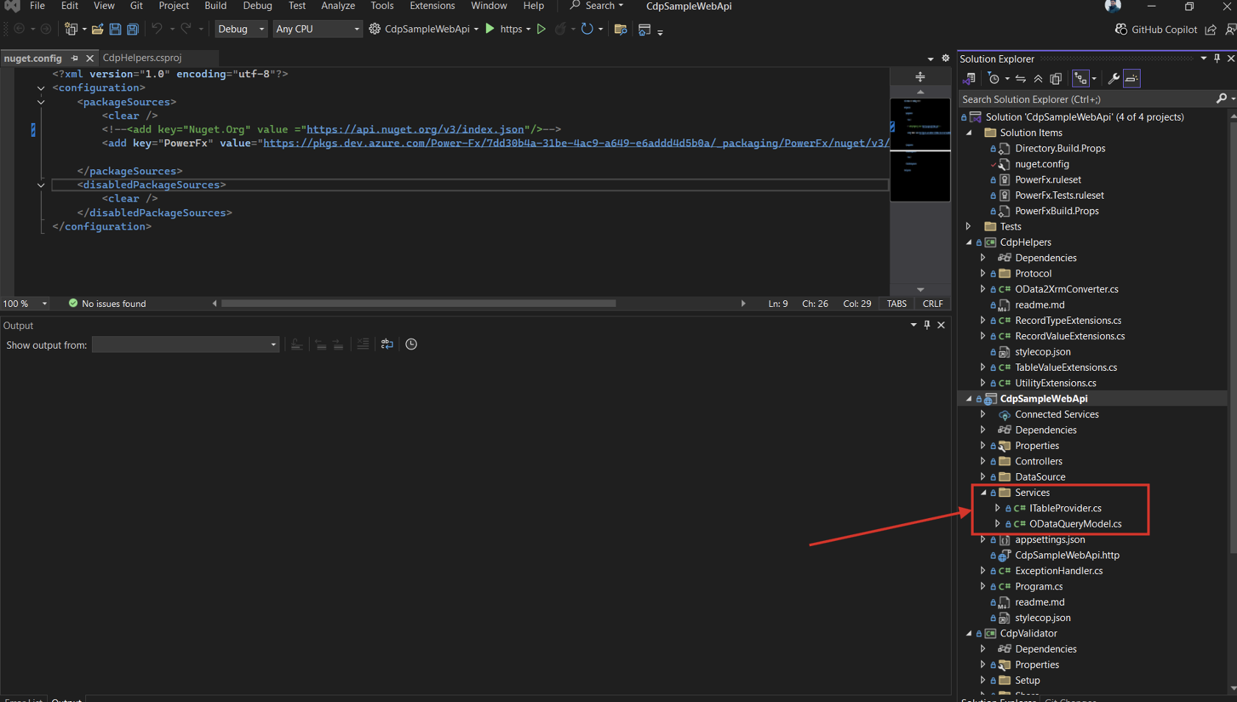This screenshot has width=1237, height=702.
Task: Expand the Tests folder
Action: pos(969,227)
